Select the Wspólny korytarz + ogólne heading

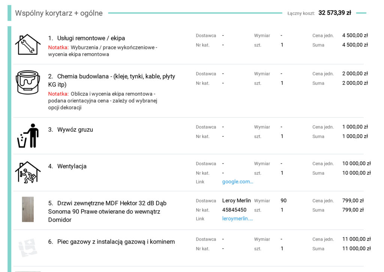point(59,13)
